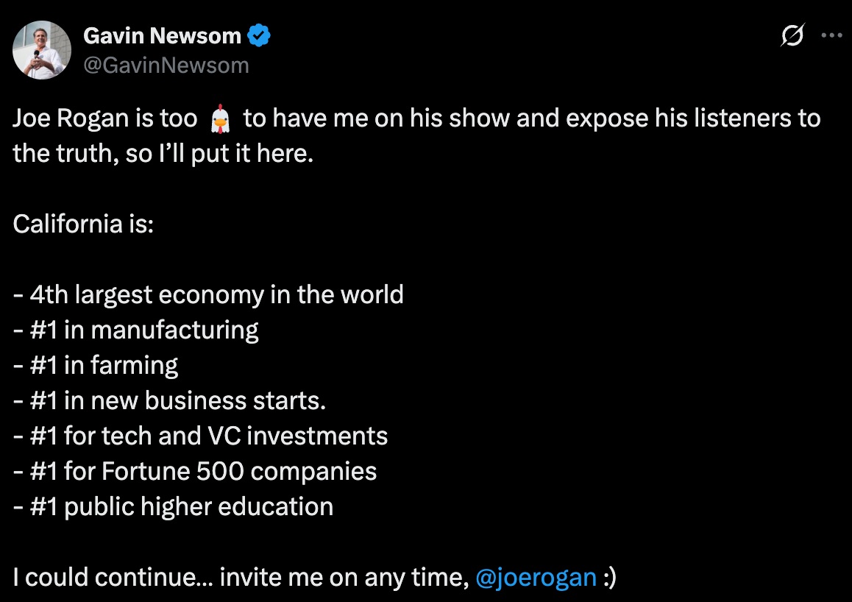Click the "#1 public higher education" line
Viewport: 852px width, 602px height.
(x=181, y=506)
